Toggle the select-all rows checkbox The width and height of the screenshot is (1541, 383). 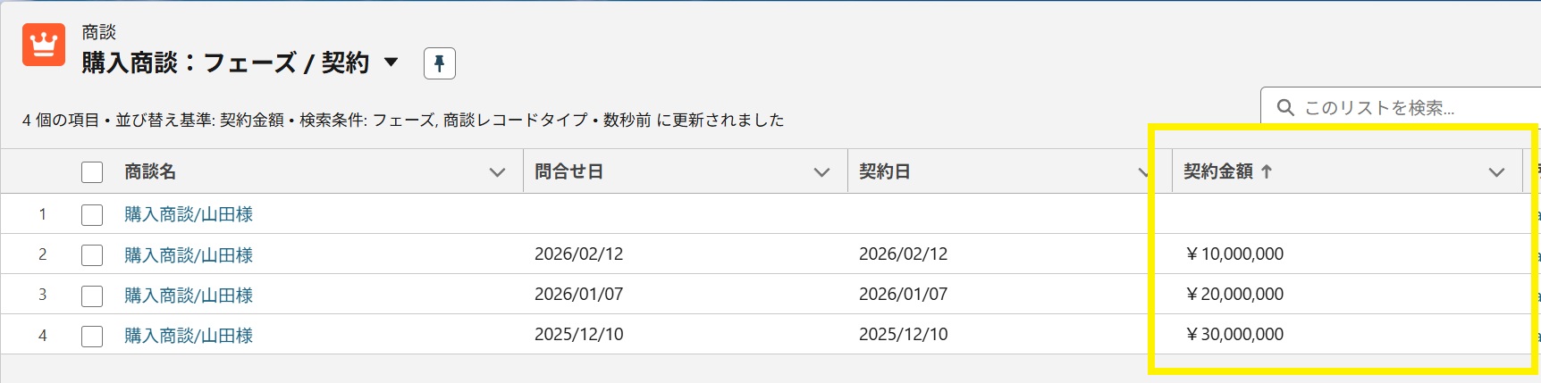92,172
